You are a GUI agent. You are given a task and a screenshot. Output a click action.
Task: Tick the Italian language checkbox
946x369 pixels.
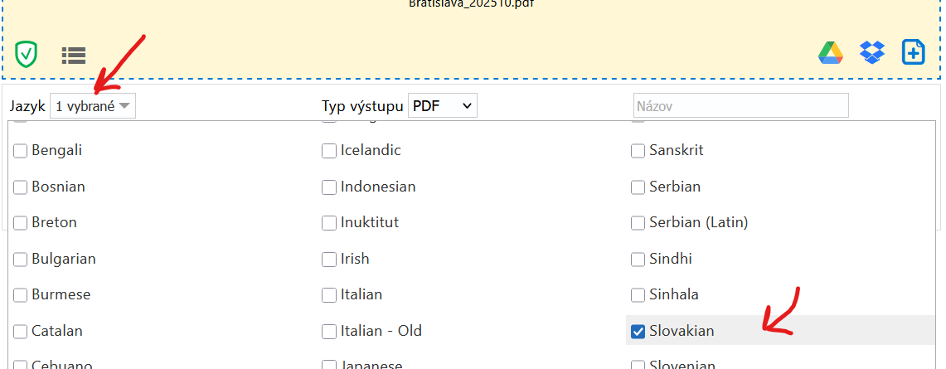point(329,295)
